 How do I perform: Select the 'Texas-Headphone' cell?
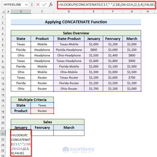point(69,61)
